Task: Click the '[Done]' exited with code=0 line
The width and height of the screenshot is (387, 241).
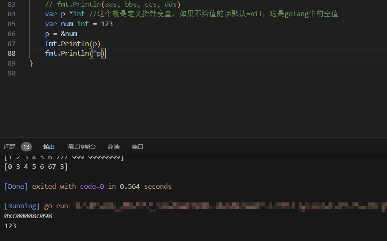Action: click(x=88, y=186)
